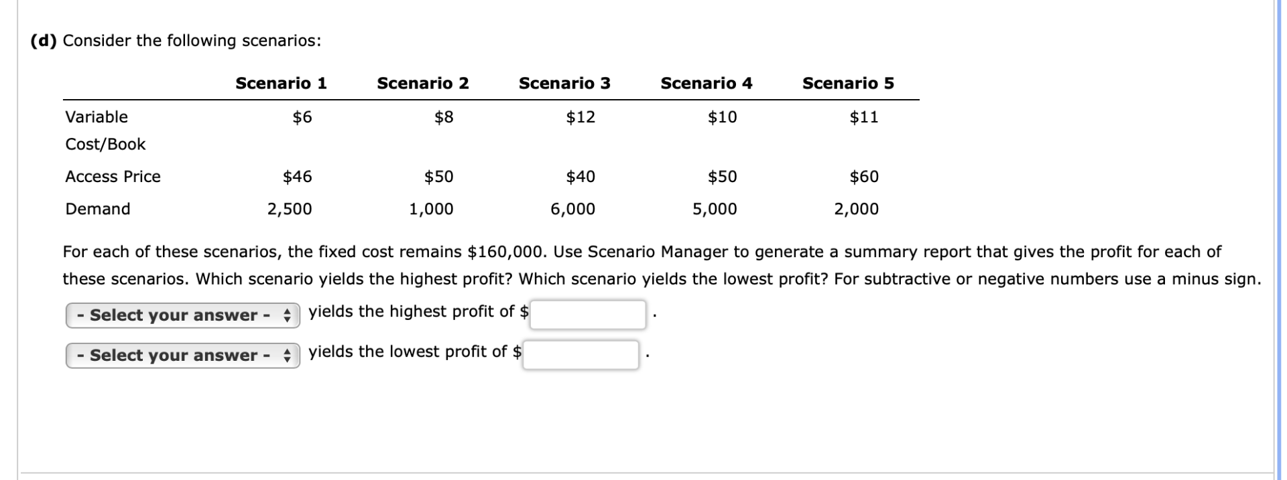Select the Scenario 1 column header
The width and height of the screenshot is (1287, 480).
281,83
